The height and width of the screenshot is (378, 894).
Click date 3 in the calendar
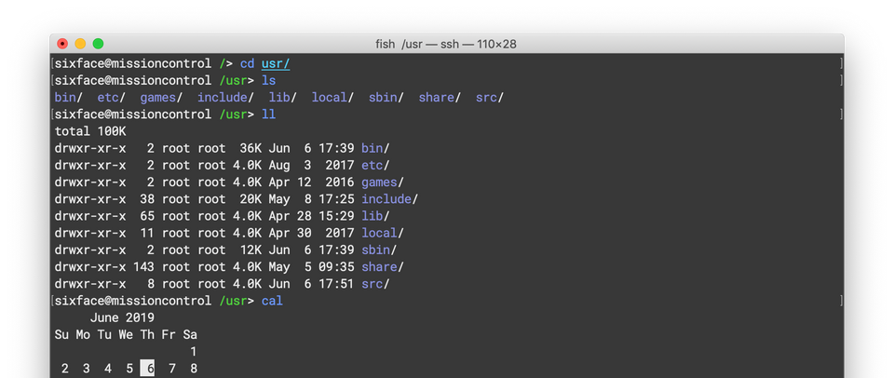(x=87, y=369)
